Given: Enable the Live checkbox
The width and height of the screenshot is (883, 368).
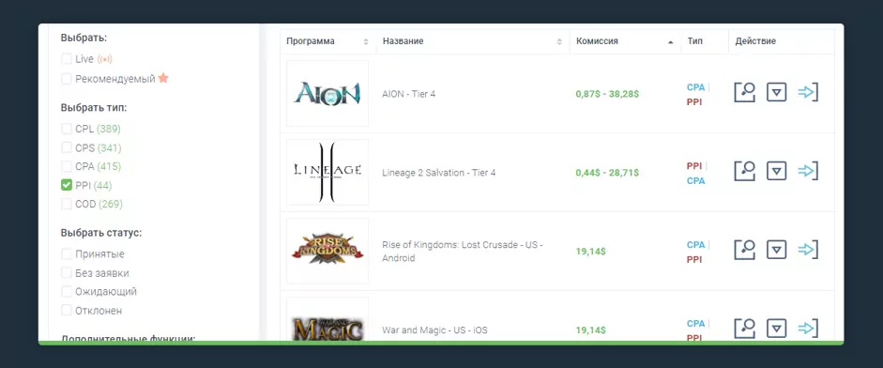Looking at the screenshot, I should (67, 59).
